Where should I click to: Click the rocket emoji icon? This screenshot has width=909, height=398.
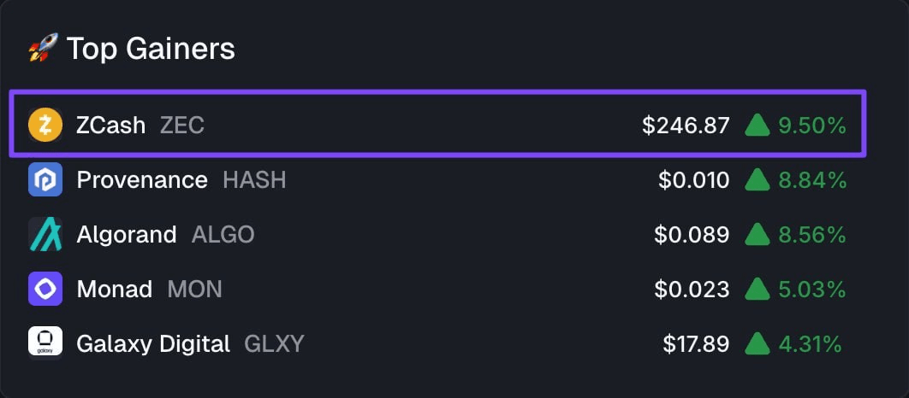[x=41, y=50]
